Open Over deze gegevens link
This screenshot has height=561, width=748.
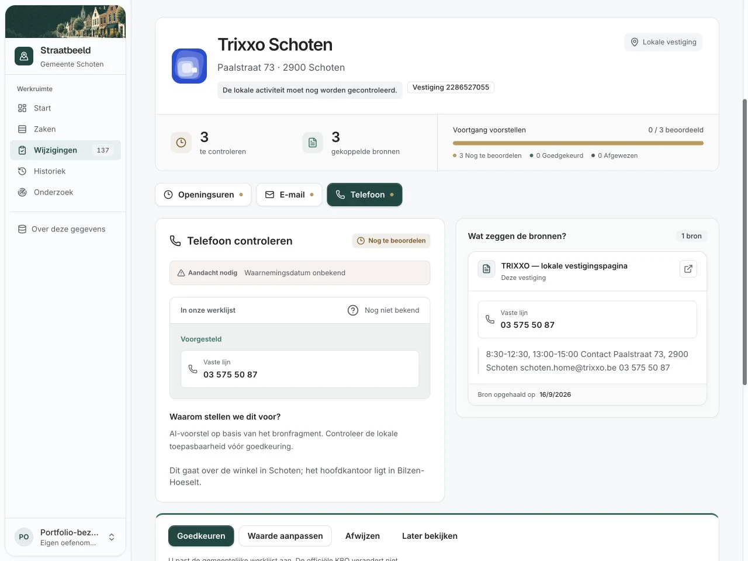tap(65, 229)
